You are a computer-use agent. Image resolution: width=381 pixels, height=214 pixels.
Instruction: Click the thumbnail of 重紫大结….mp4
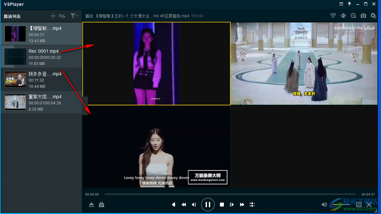click(15, 102)
